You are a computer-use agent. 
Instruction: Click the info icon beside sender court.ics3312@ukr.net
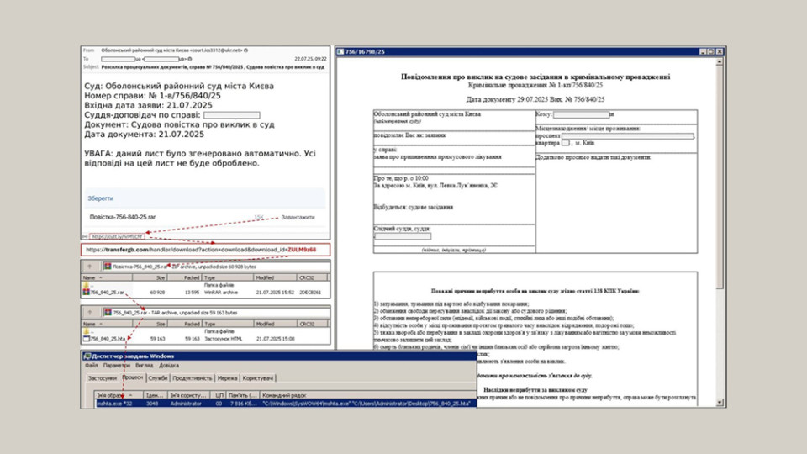(x=246, y=50)
